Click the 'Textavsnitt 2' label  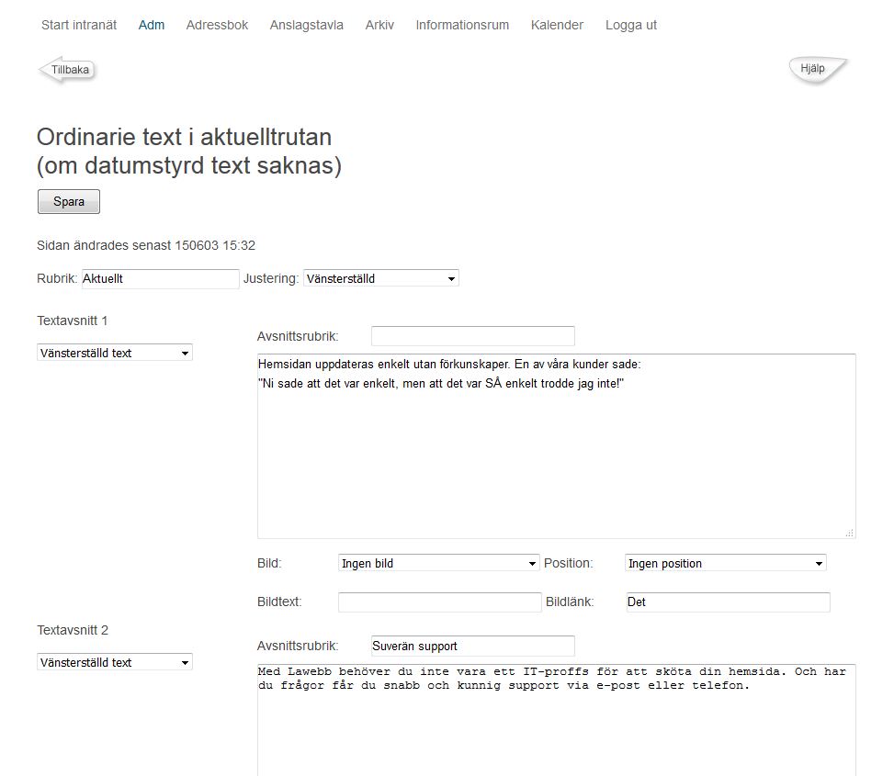click(73, 630)
